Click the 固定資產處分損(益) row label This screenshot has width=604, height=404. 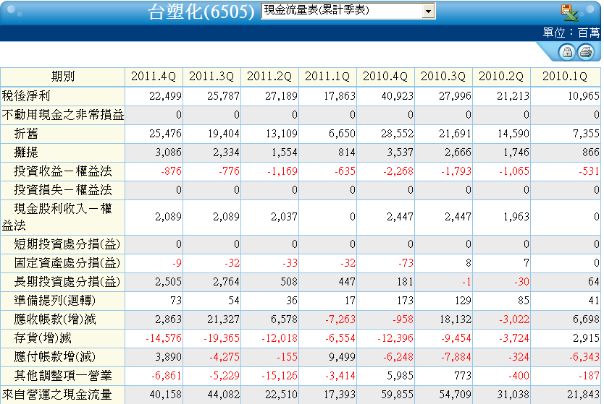point(67,263)
